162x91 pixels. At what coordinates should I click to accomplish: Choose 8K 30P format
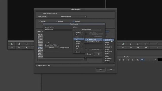pos(108,49)
